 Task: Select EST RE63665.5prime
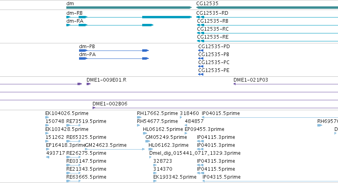tap(86, 177)
